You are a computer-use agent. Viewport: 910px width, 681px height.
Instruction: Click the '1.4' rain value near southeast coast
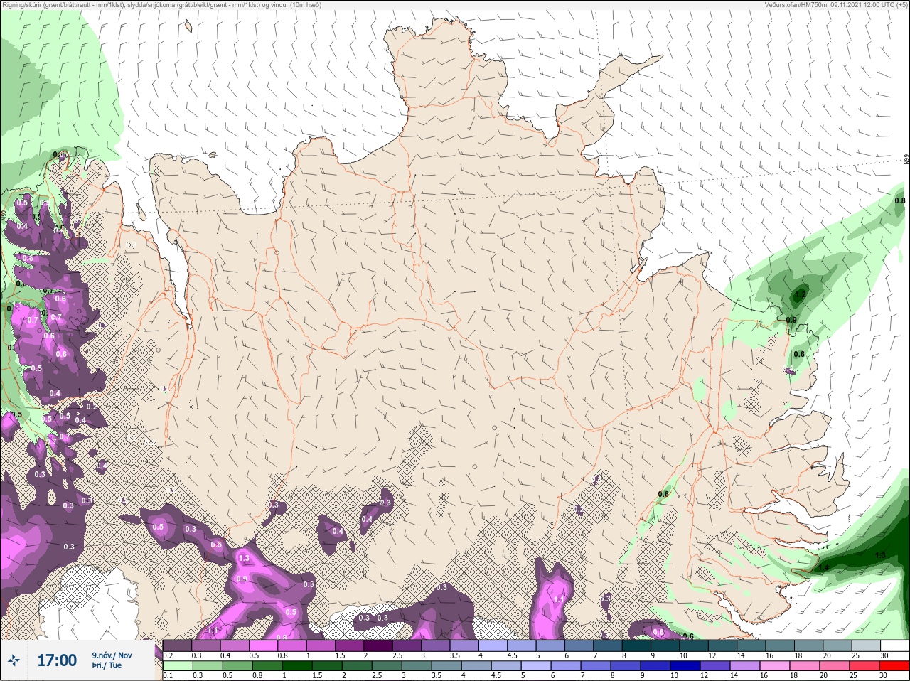823,567
